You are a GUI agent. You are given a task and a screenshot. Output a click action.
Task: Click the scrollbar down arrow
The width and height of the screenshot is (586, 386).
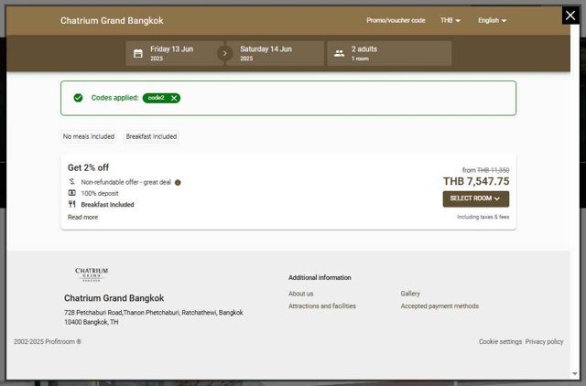click(x=574, y=374)
